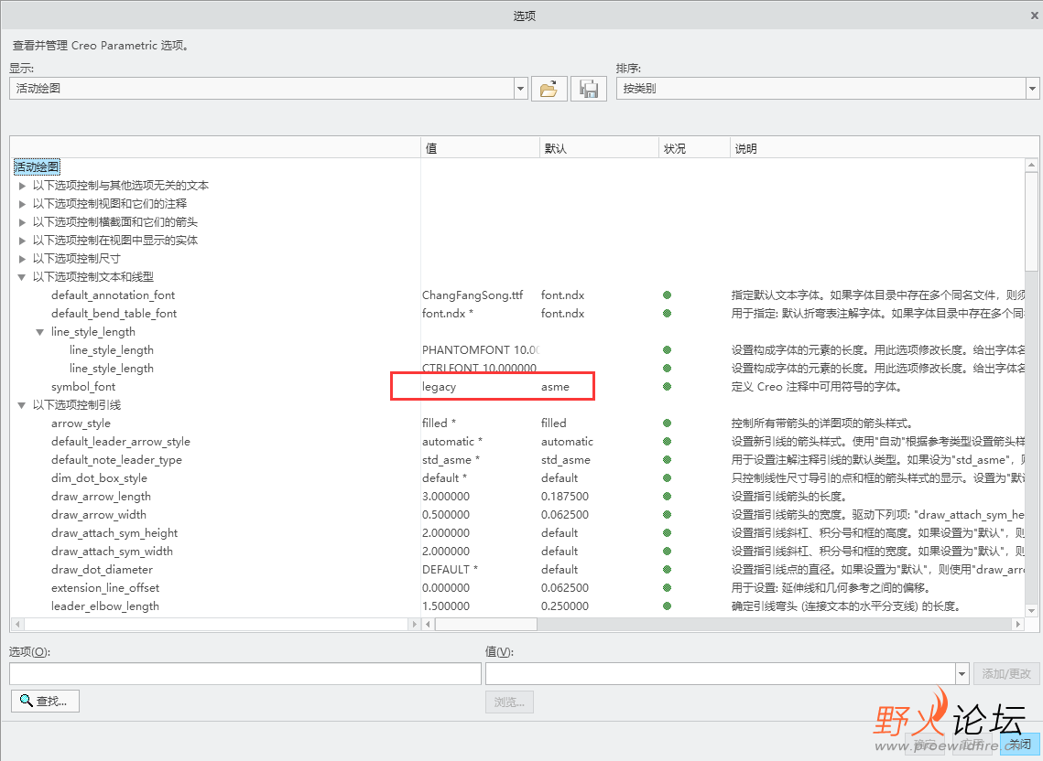Click the status dot for arrow_style

(668, 423)
